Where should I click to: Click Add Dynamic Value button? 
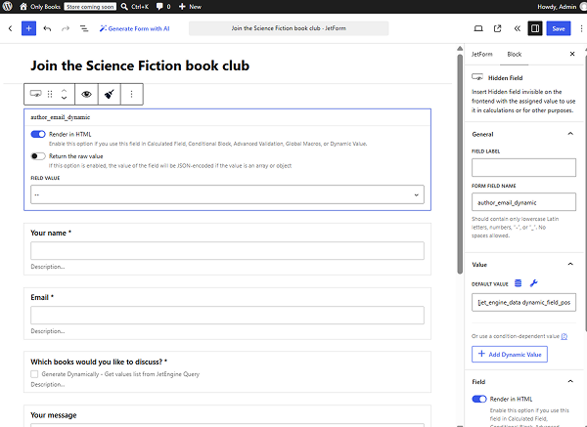click(x=510, y=355)
